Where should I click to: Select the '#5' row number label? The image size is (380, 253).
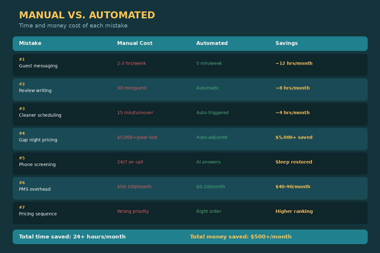[x=22, y=158]
